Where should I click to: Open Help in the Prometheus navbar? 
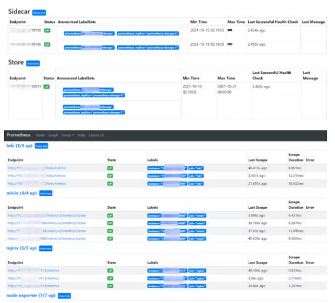[x=81, y=135]
